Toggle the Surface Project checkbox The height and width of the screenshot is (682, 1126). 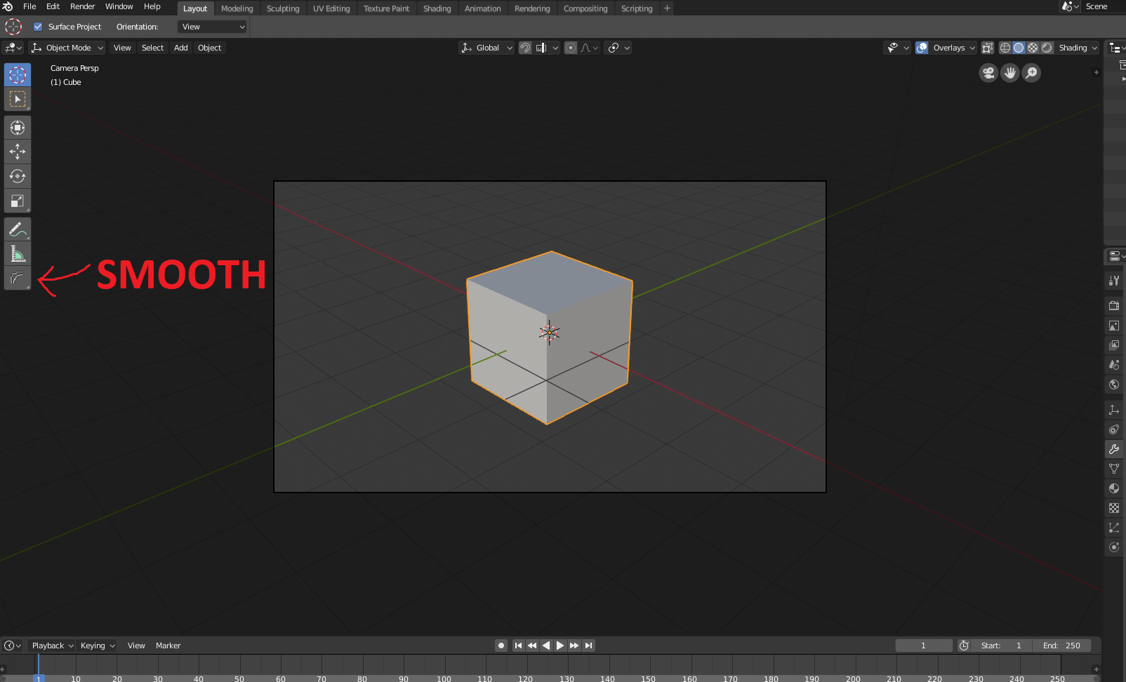[x=38, y=27]
